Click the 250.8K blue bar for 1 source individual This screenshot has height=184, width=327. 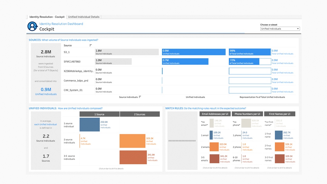[90, 125]
